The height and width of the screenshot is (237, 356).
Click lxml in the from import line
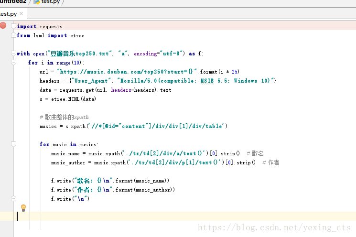point(39,35)
